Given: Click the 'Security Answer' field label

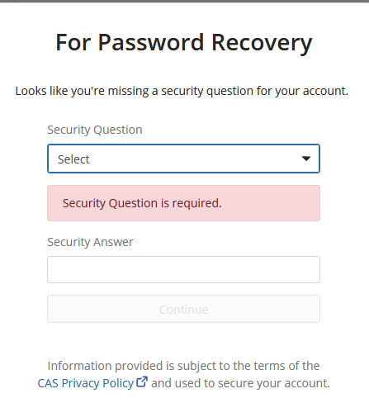Looking at the screenshot, I should (x=90, y=242).
